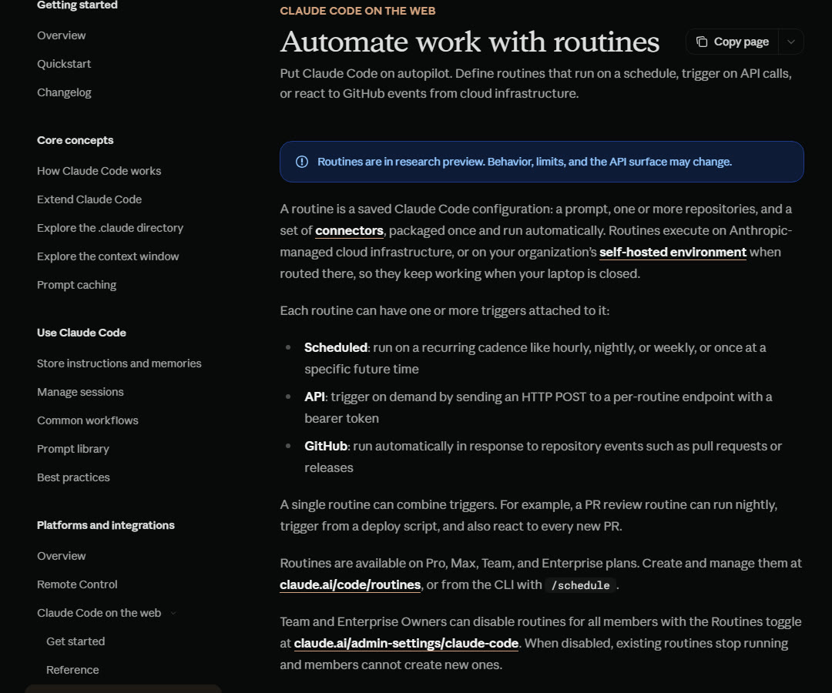Open claude.ai/code/routines link
The image size is (832, 693).
click(x=351, y=585)
